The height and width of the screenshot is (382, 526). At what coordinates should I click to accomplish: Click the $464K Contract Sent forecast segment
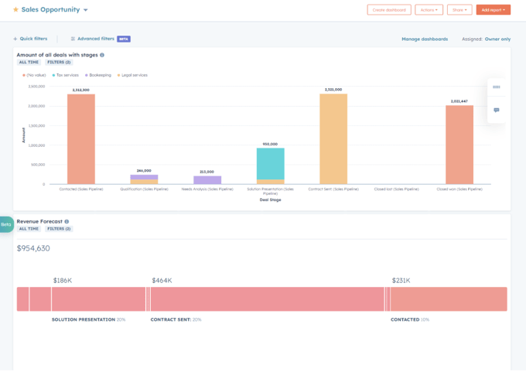click(x=267, y=298)
